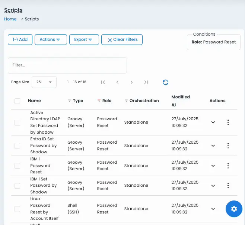Image resolution: width=245 pixels, height=225 pixels.
Task: Go to next page arrow
Action: [132, 82]
